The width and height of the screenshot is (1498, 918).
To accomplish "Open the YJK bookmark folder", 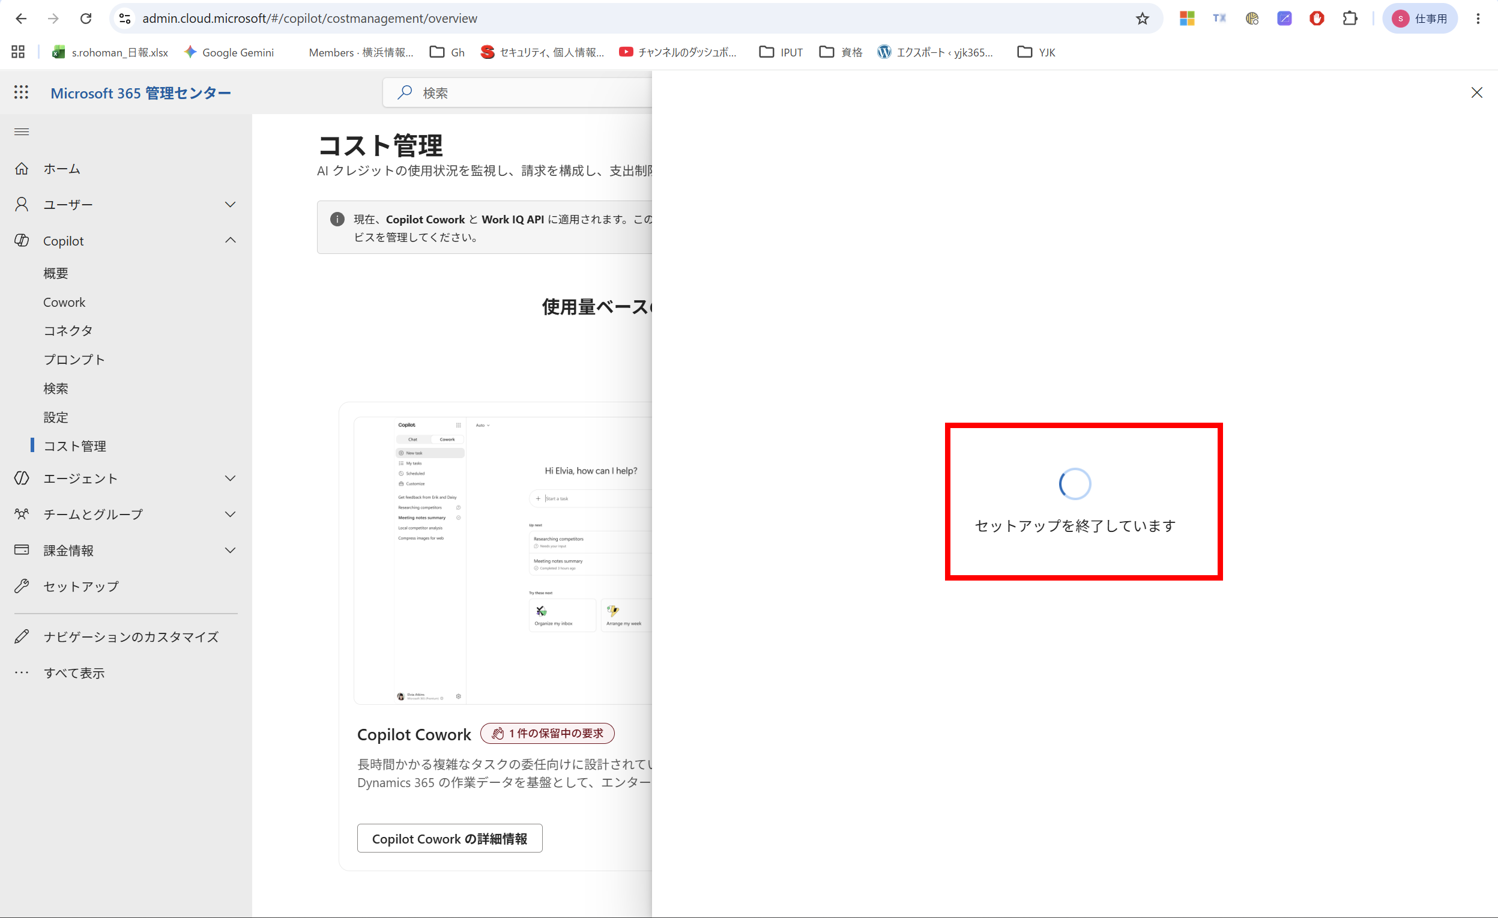I will pos(1036,52).
